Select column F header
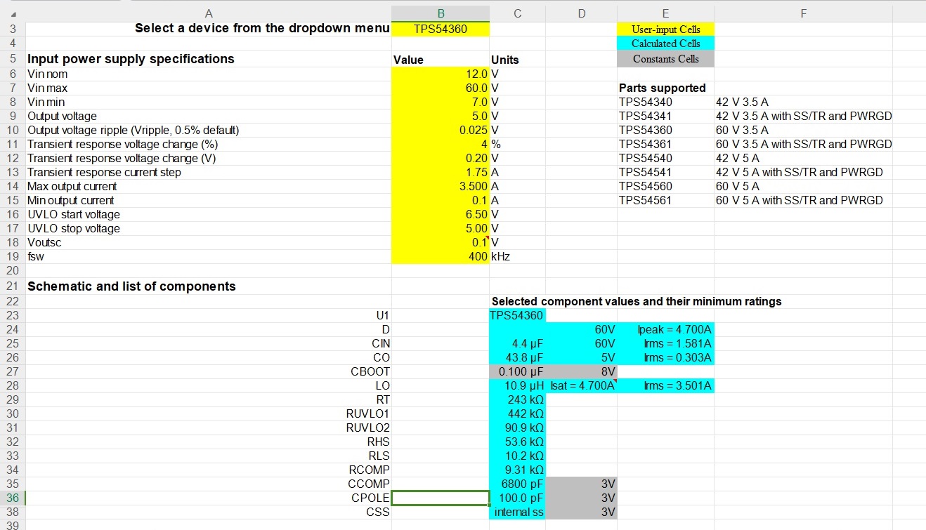The image size is (926, 530). pos(804,13)
